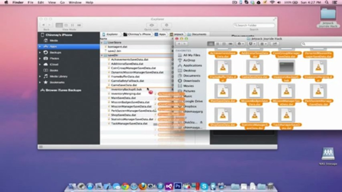Select InventoryBackup0.bak thumbnail in Finder
This screenshot has width=342, height=192.
coord(286,67)
